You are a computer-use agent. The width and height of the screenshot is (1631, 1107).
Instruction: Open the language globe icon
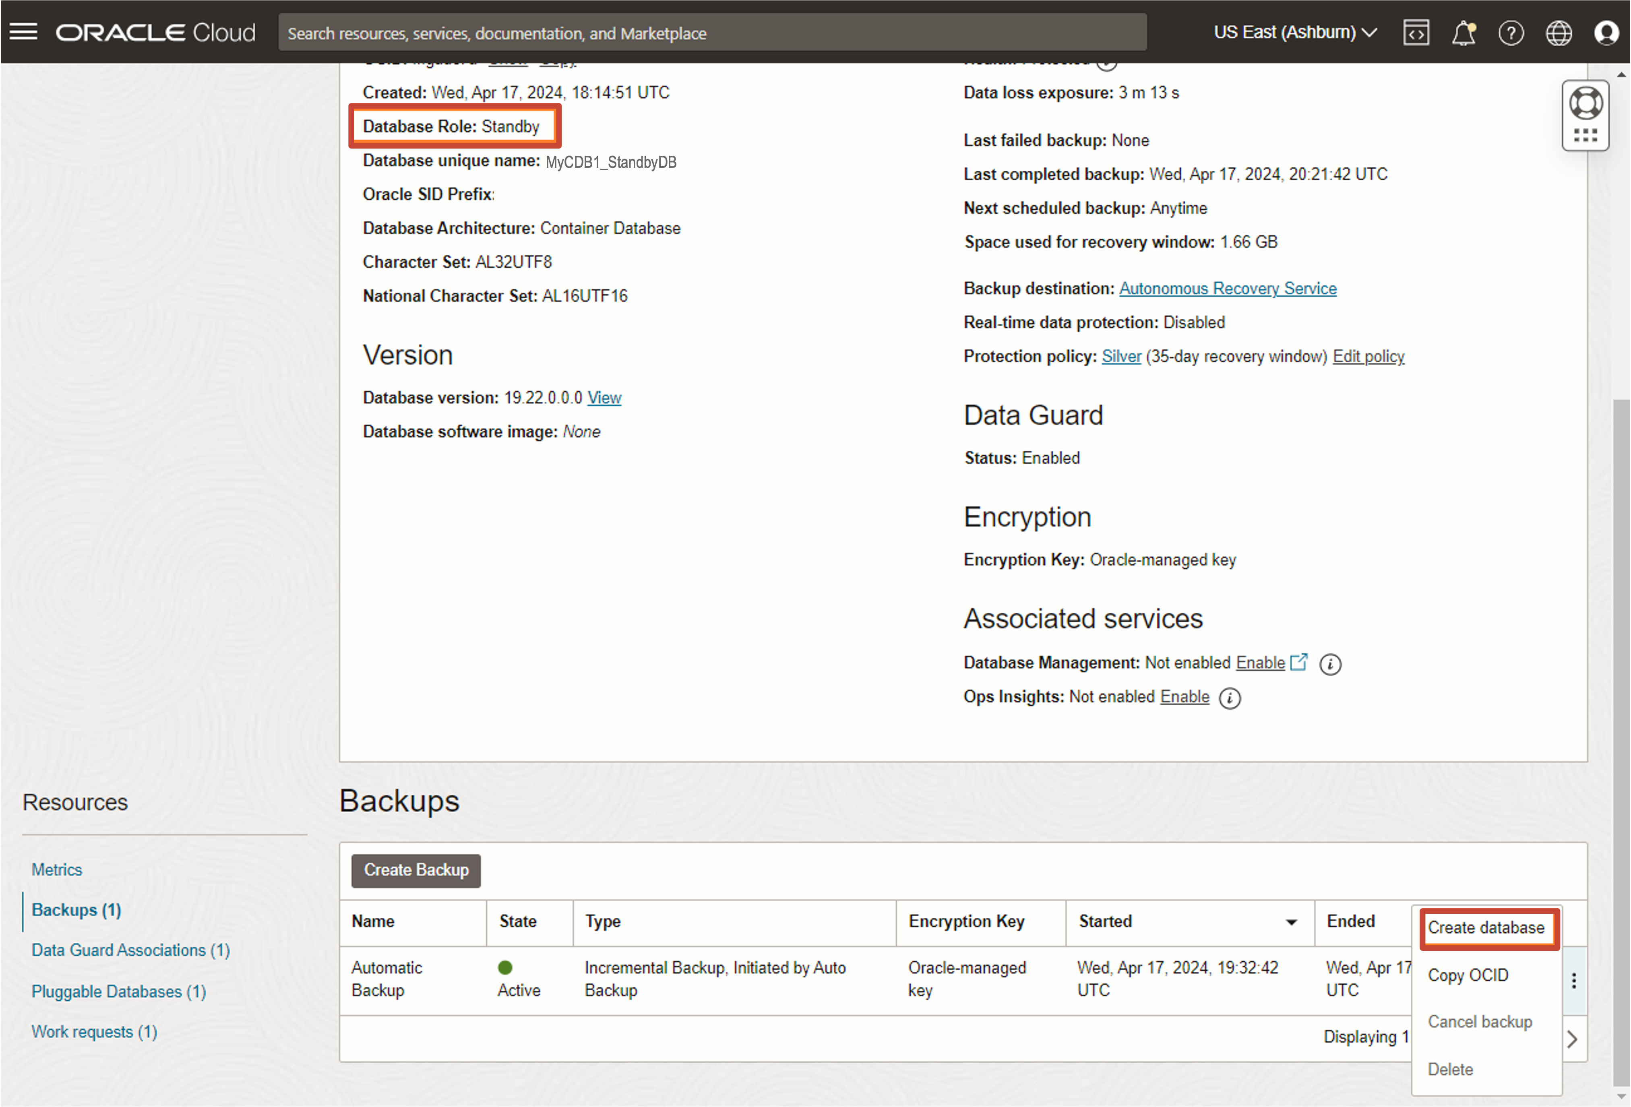click(x=1559, y=32)
